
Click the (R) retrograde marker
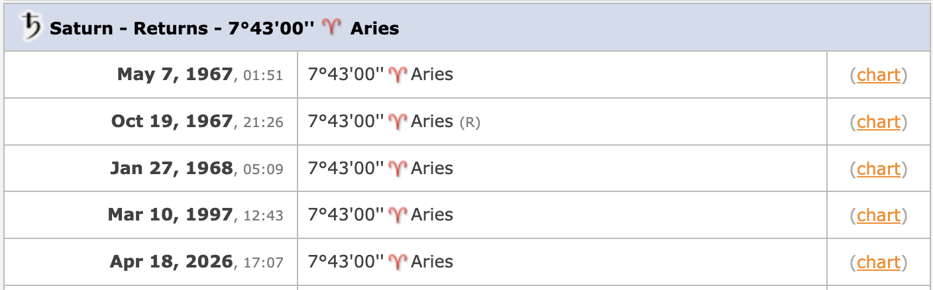point(469,122)
